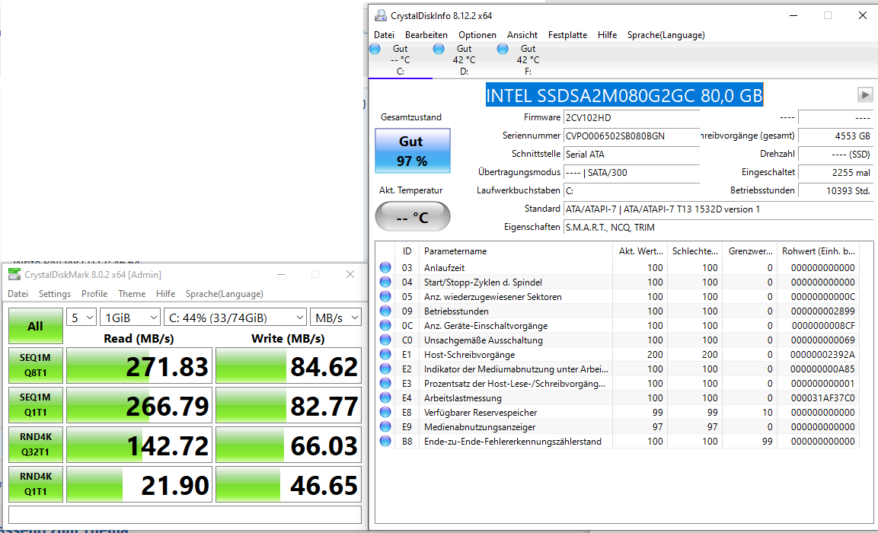Open Datei menu in CrystalDiskInfo
This screenshot has height=533, width=878.
(384, 35)
